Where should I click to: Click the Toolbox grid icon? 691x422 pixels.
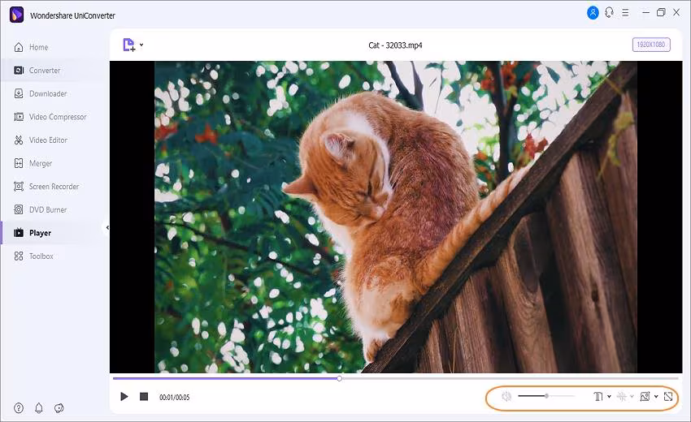(x=19, y=256)
